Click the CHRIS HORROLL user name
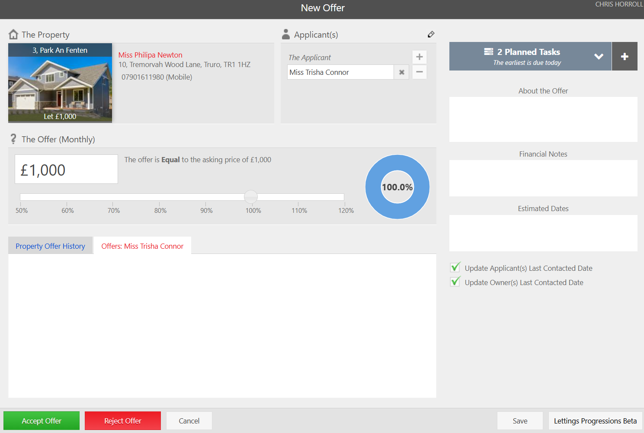 tap(619, 4)
